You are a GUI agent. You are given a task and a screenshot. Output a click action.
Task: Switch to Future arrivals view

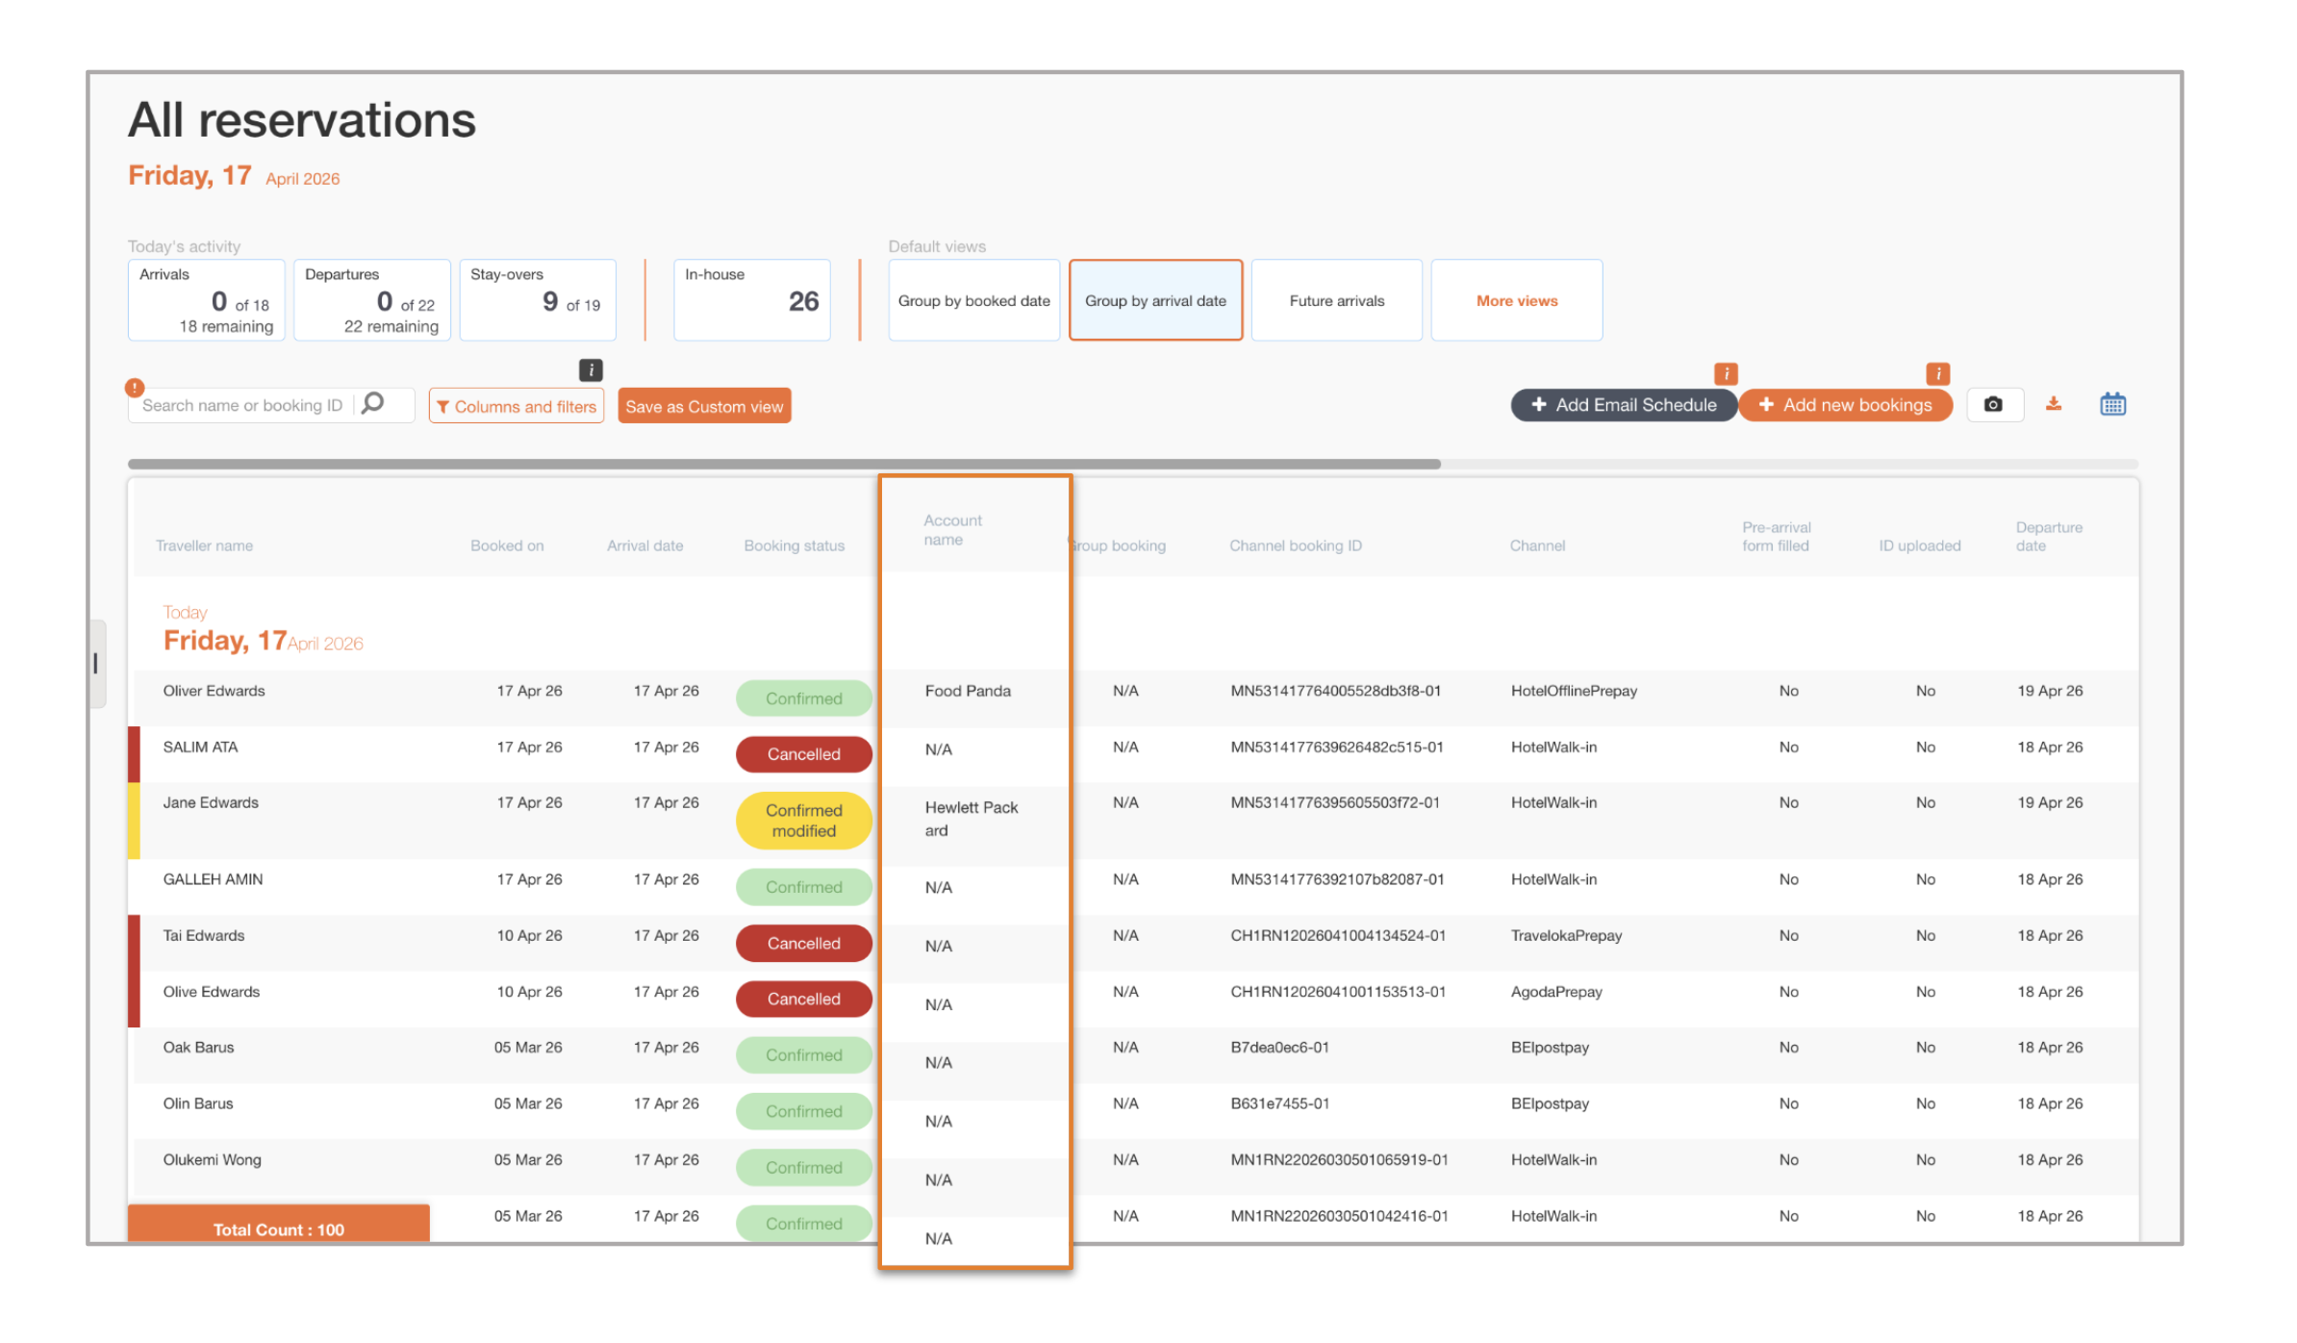(1336, 300)
